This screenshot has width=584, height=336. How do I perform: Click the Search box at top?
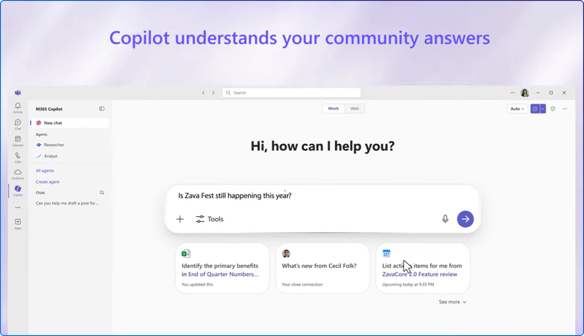(292, 93)
